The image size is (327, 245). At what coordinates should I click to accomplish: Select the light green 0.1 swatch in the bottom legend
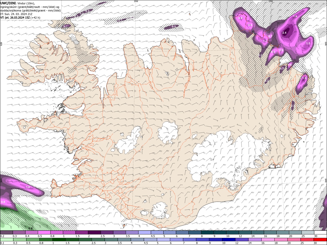point(6,240)
